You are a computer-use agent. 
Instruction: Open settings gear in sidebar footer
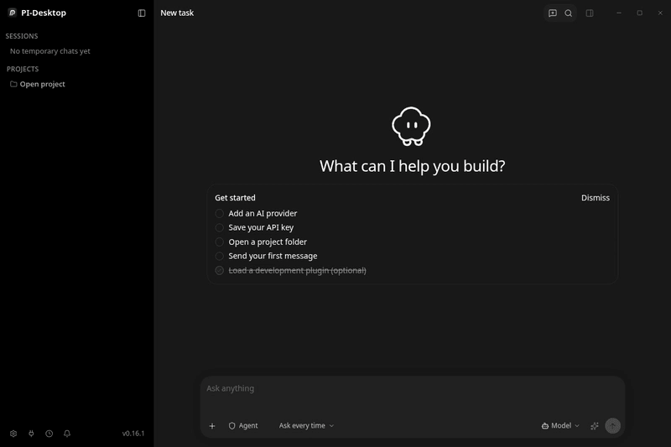tap(13, 434)
